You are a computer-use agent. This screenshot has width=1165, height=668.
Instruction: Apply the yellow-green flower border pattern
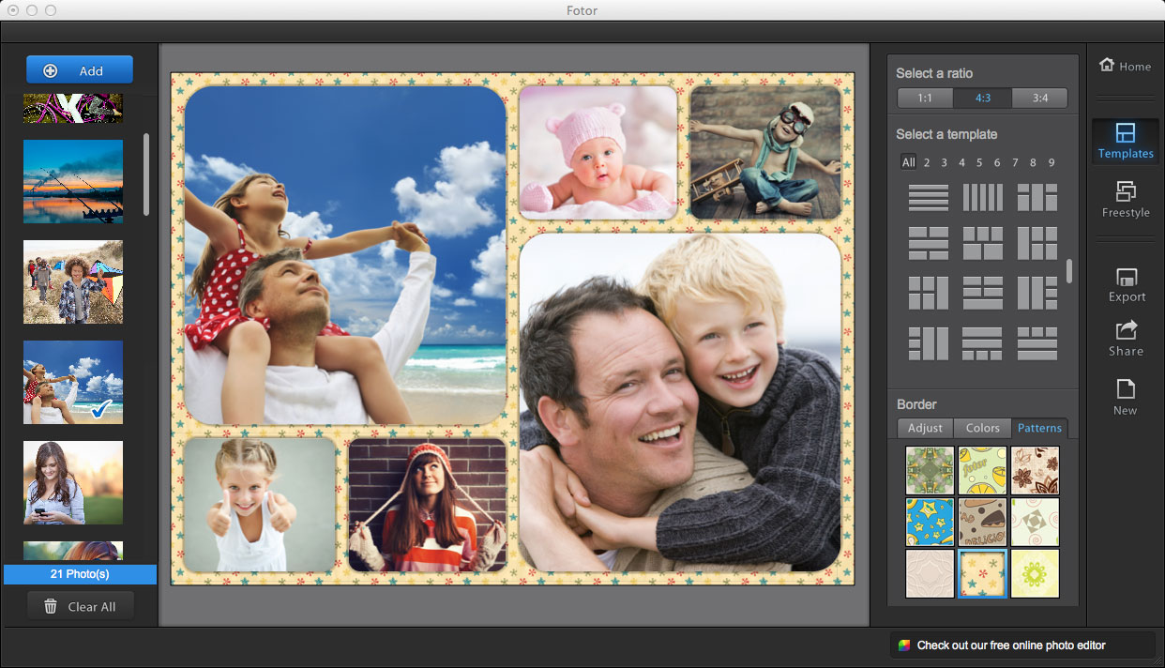(x=1035, y=573)
